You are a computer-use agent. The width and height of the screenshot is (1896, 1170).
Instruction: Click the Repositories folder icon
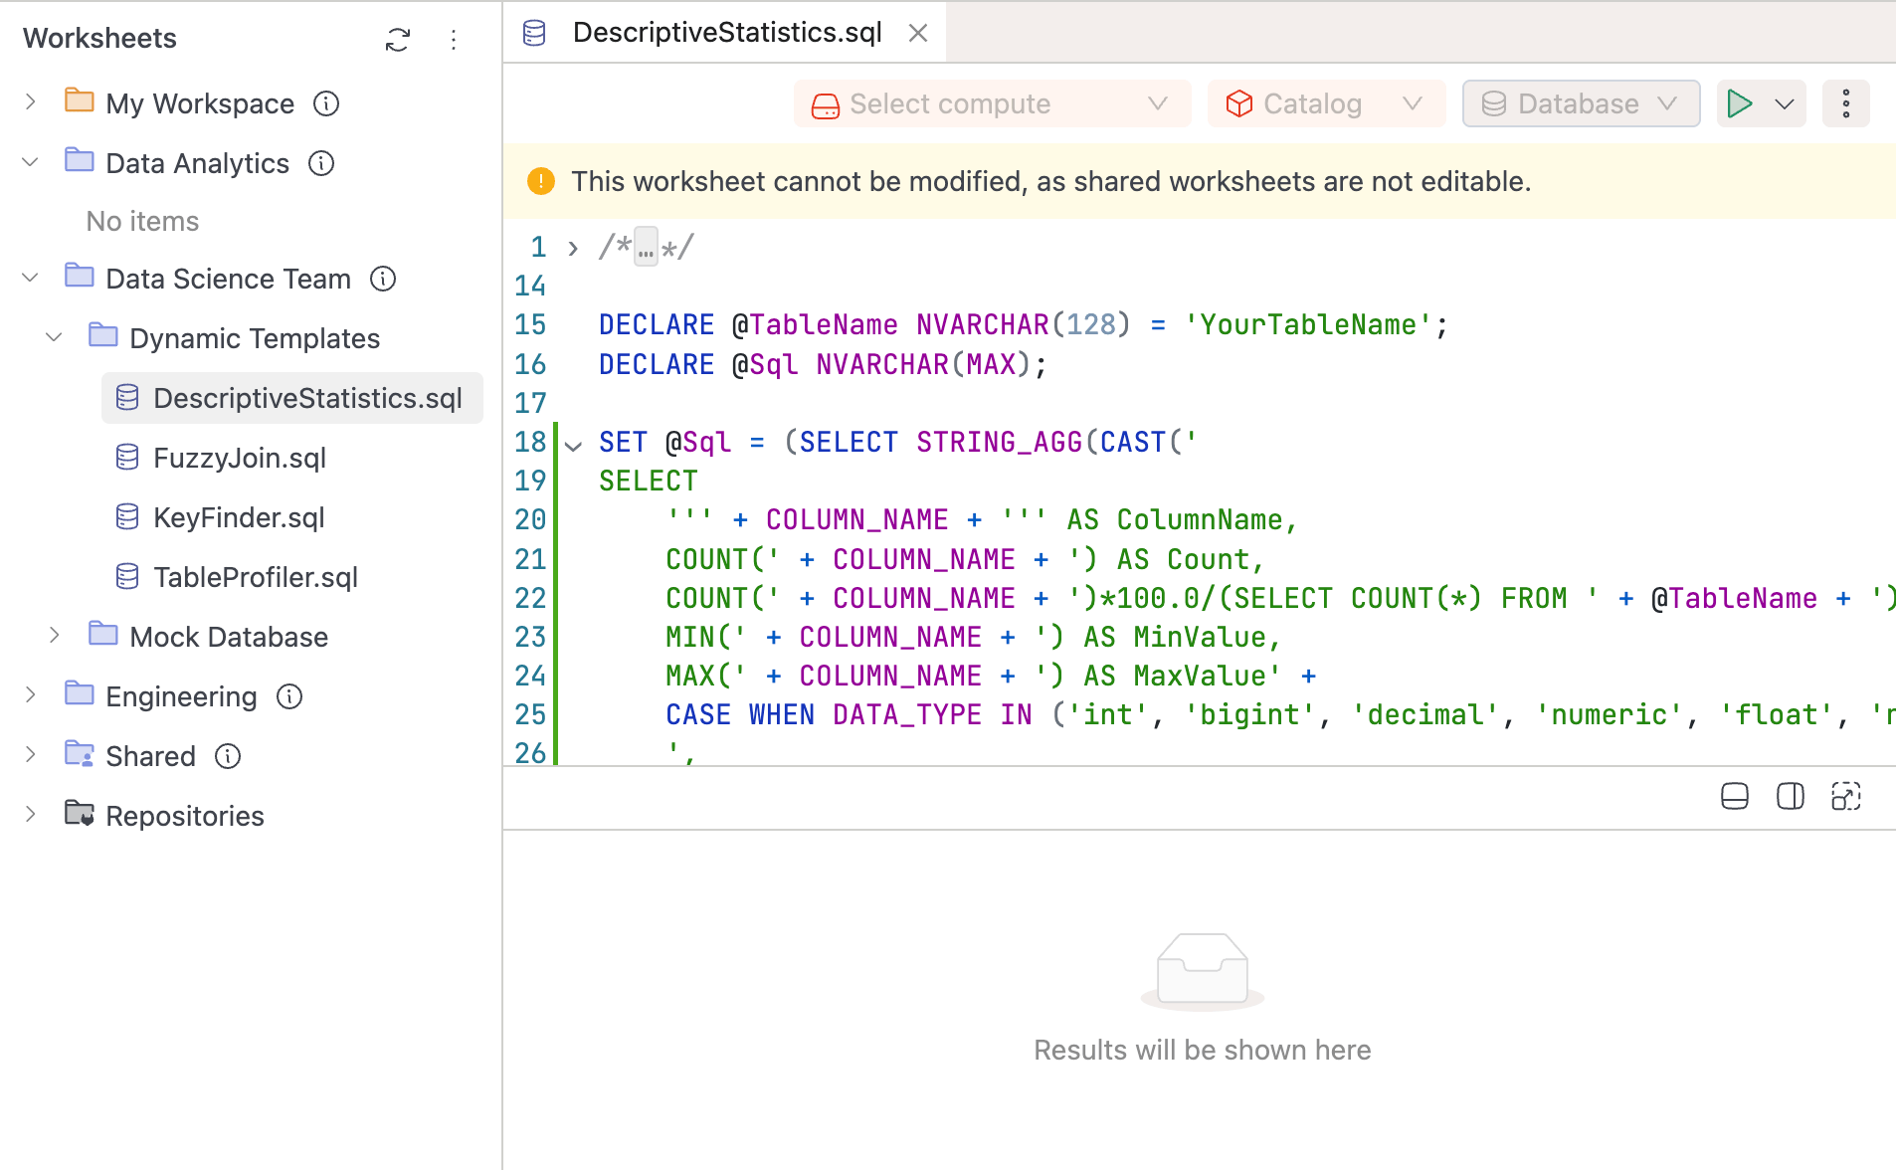coord(80,814)
